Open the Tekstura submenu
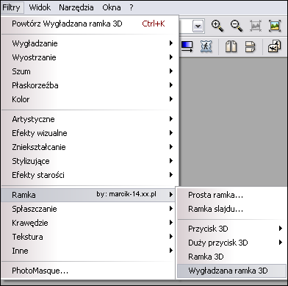This screenshot has height=286, width=288. 88,237
